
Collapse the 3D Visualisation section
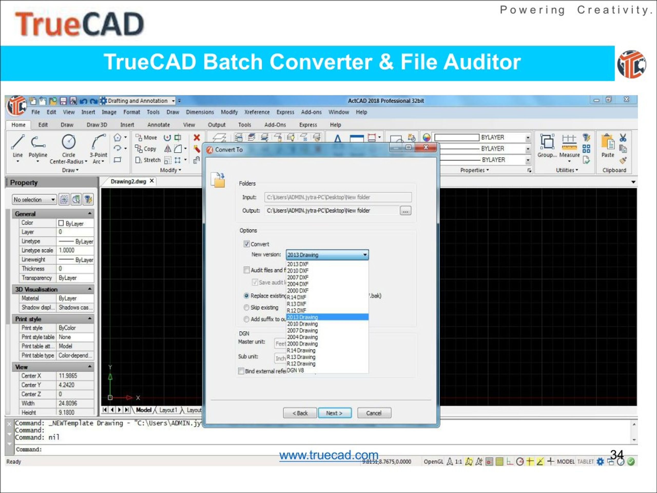[x=90, y=289]
